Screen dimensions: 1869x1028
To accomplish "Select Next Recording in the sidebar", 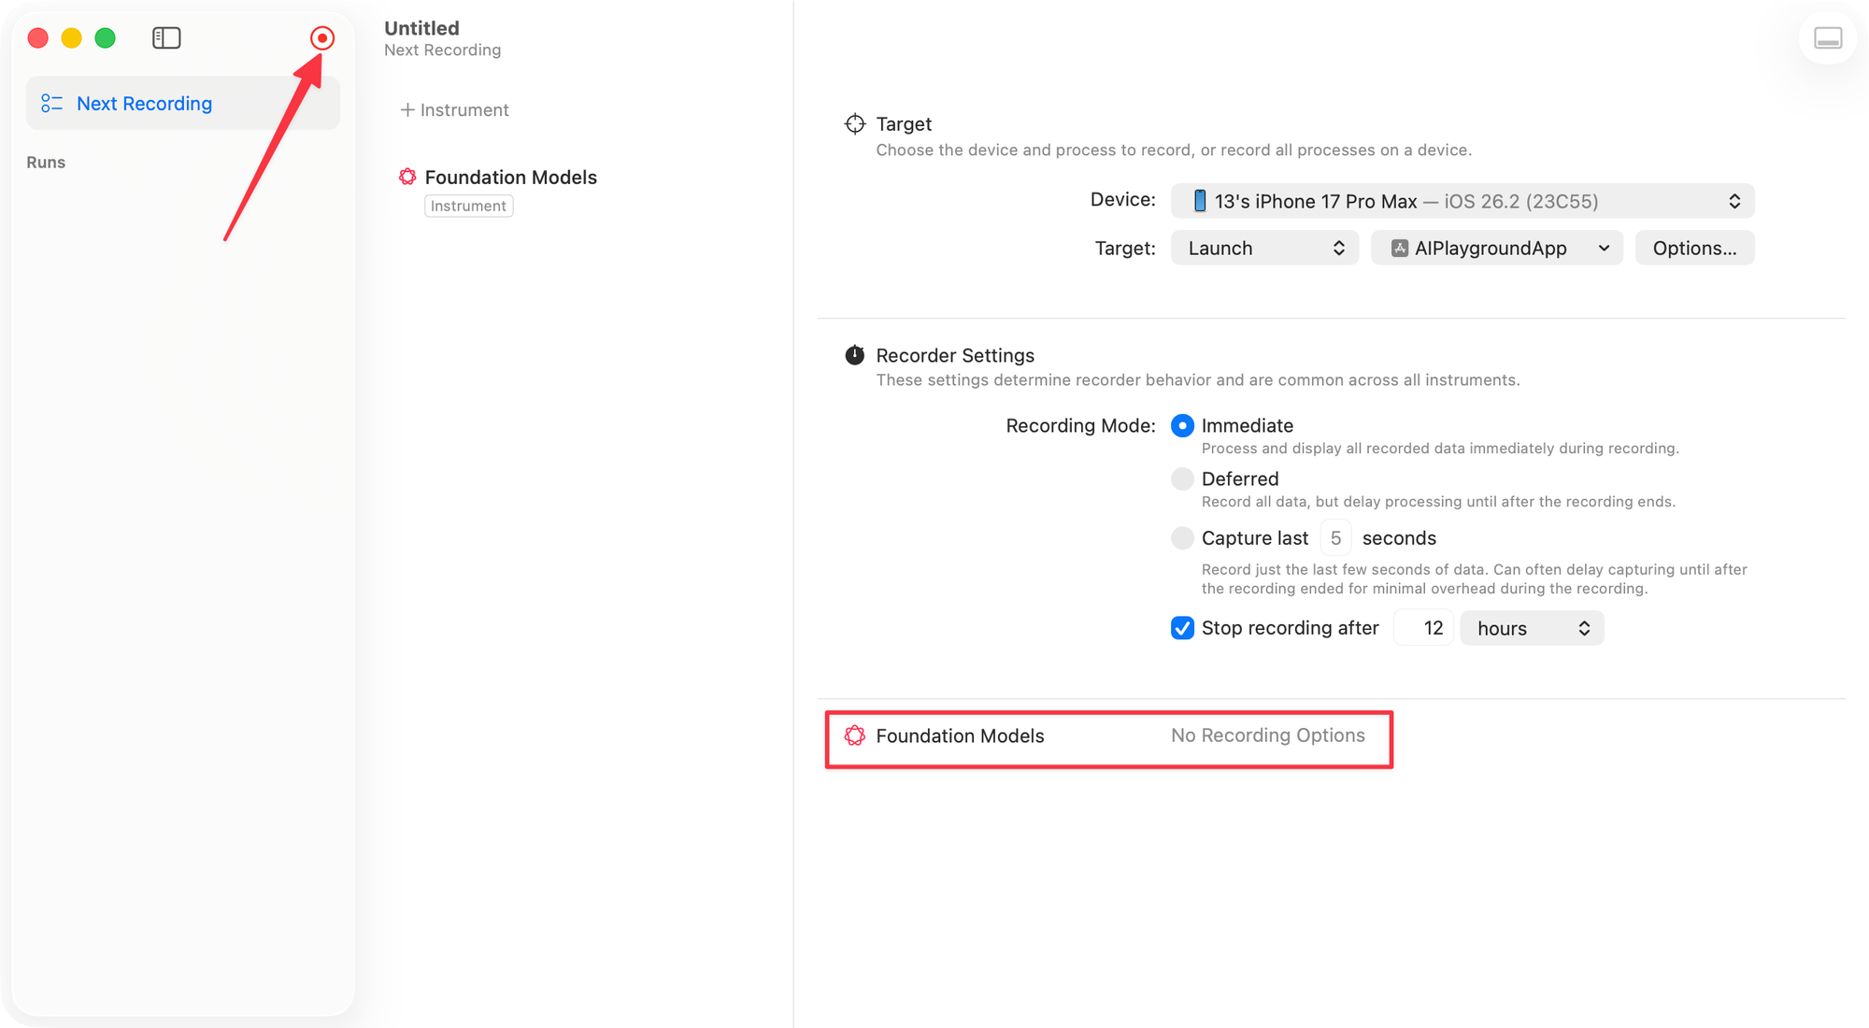I will [x=144, y=104].
